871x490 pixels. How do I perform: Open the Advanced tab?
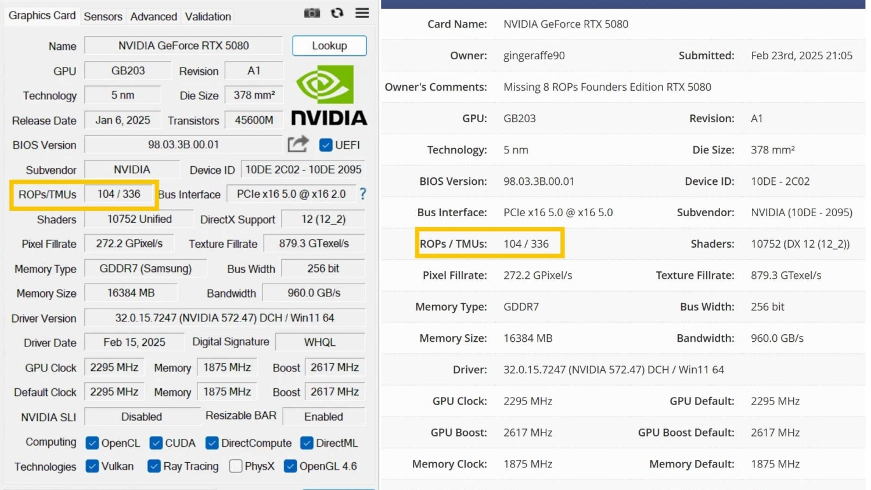[153, 16]
